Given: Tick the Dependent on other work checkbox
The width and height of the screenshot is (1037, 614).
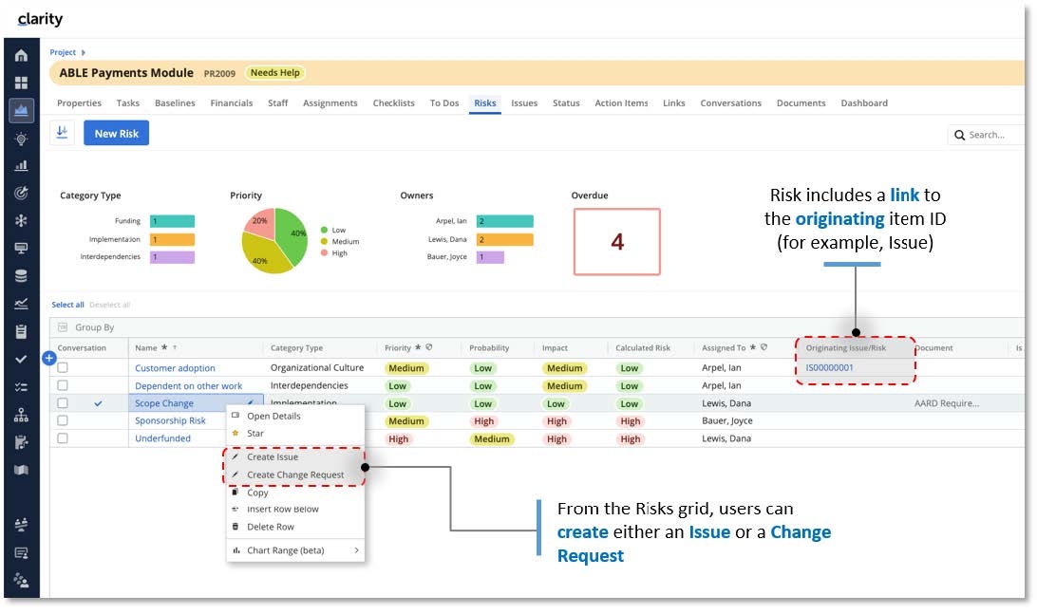Looking at the screenshot, I should 63,385.
